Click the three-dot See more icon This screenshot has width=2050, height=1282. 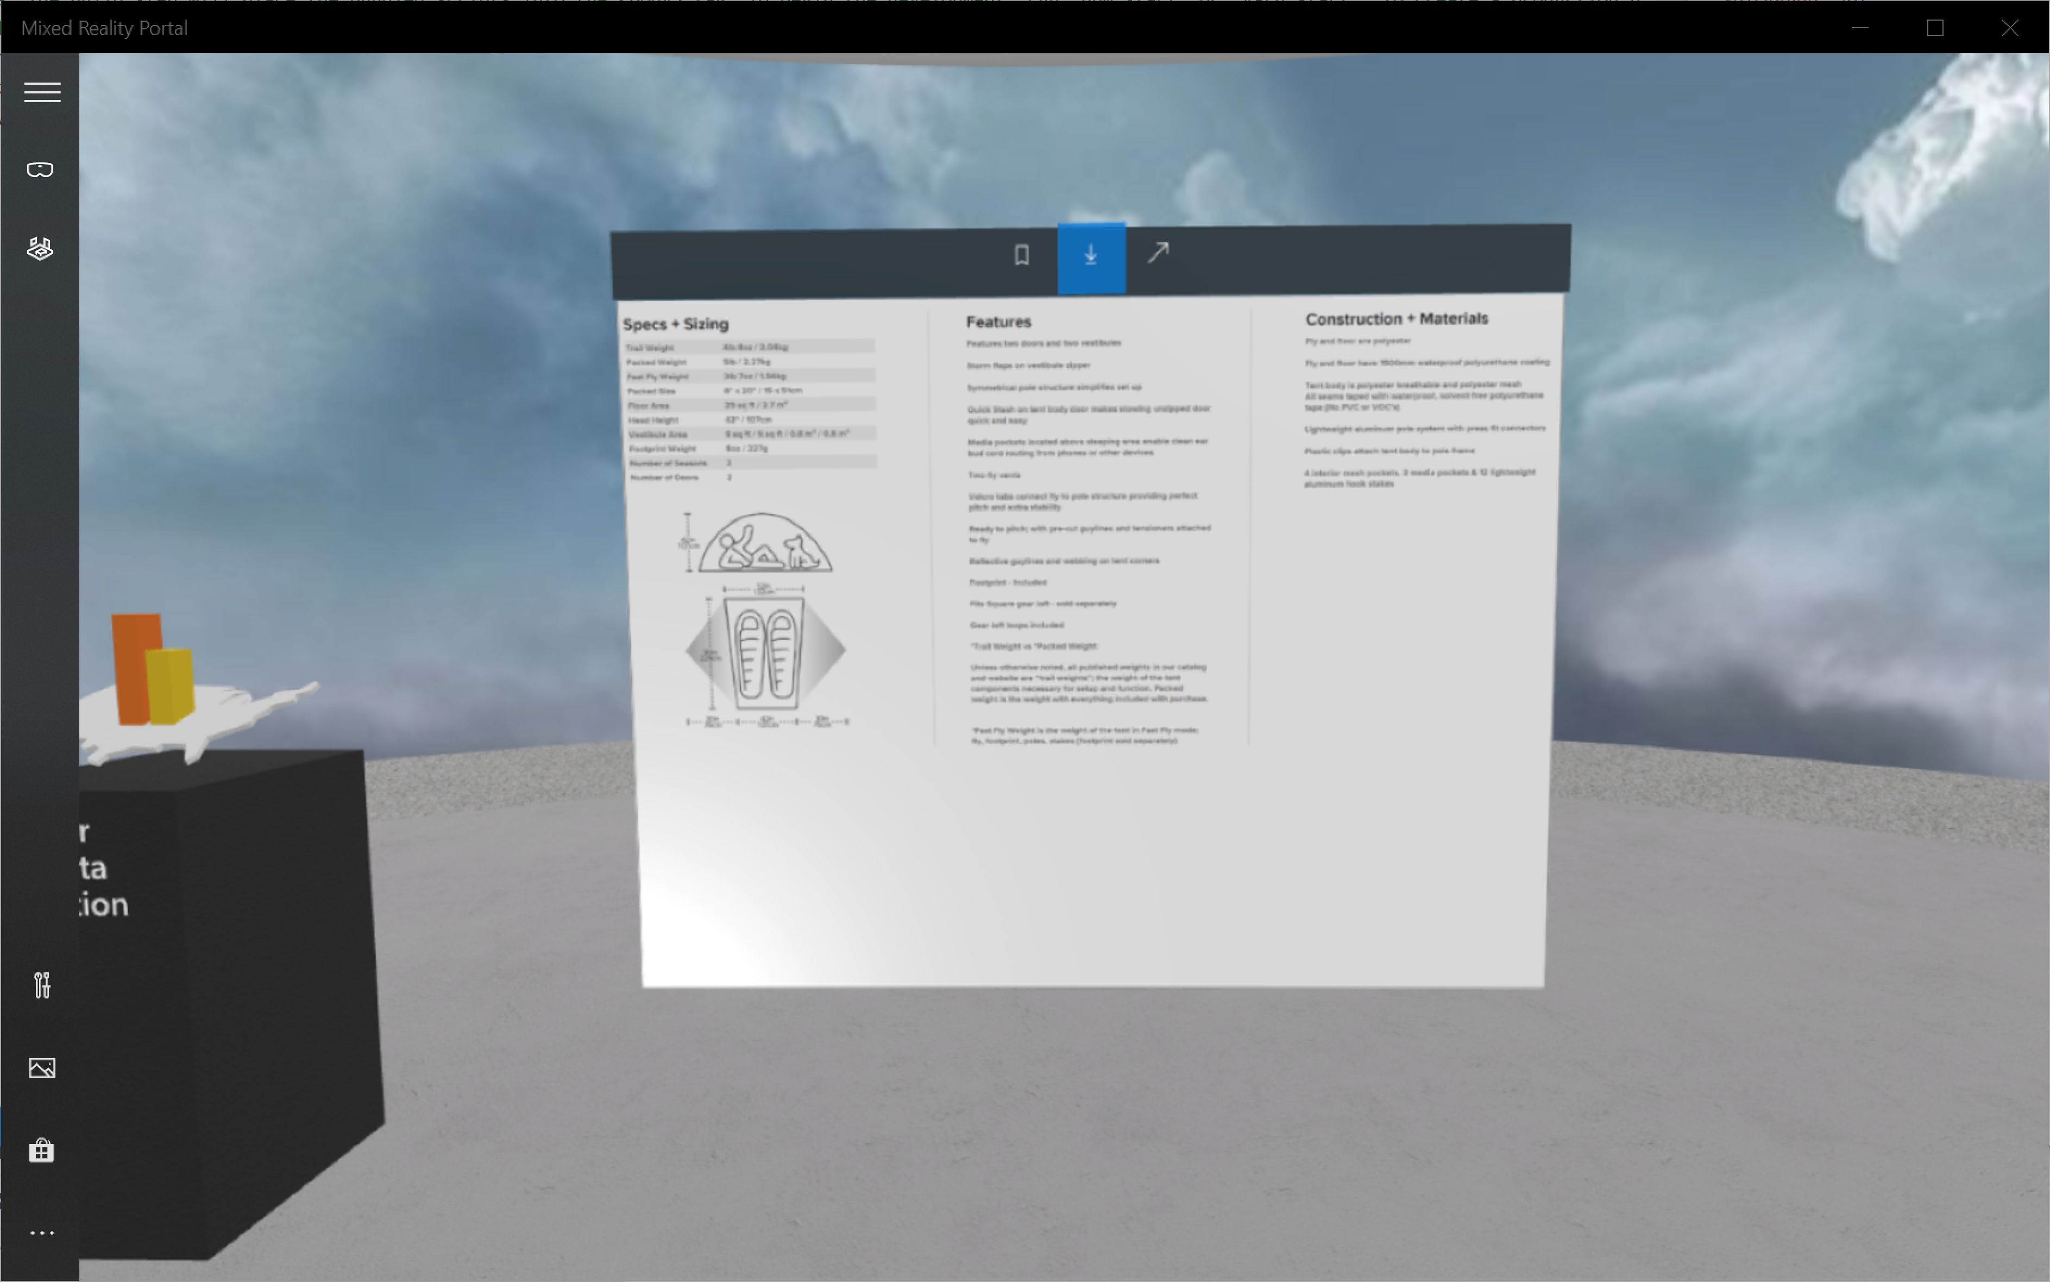[x=41, y=1232]
